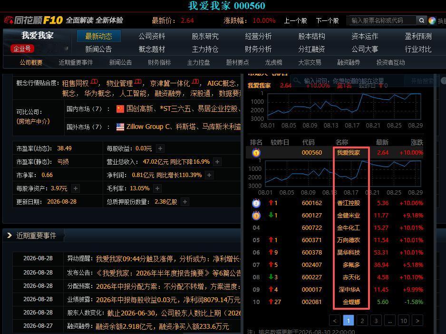Open the 融资余额2.918亿元 event link
The width and height of the screenshot is (446, 334).
tap(162, 326)
